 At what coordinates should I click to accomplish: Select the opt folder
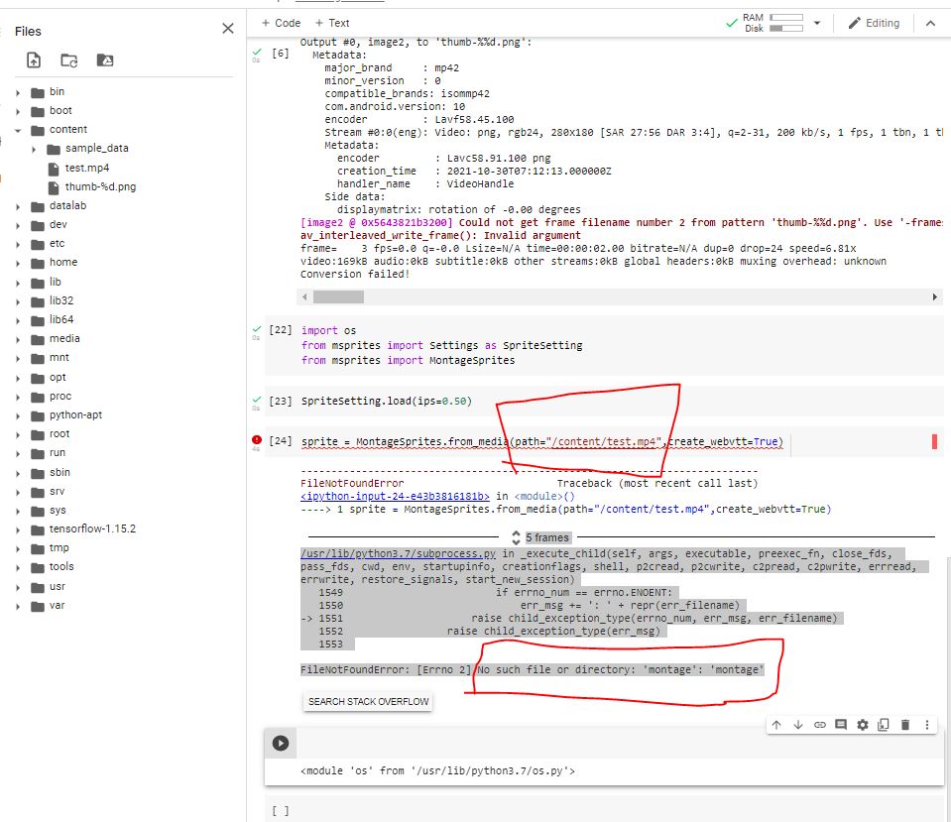(x=58, y=377)
